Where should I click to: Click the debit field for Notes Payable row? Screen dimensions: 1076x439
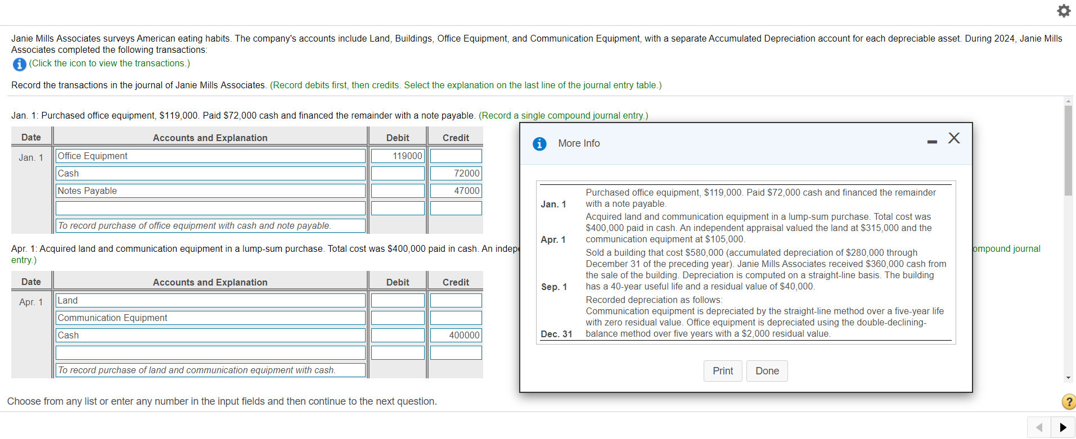pyautogui.click(x=398, y=191)
